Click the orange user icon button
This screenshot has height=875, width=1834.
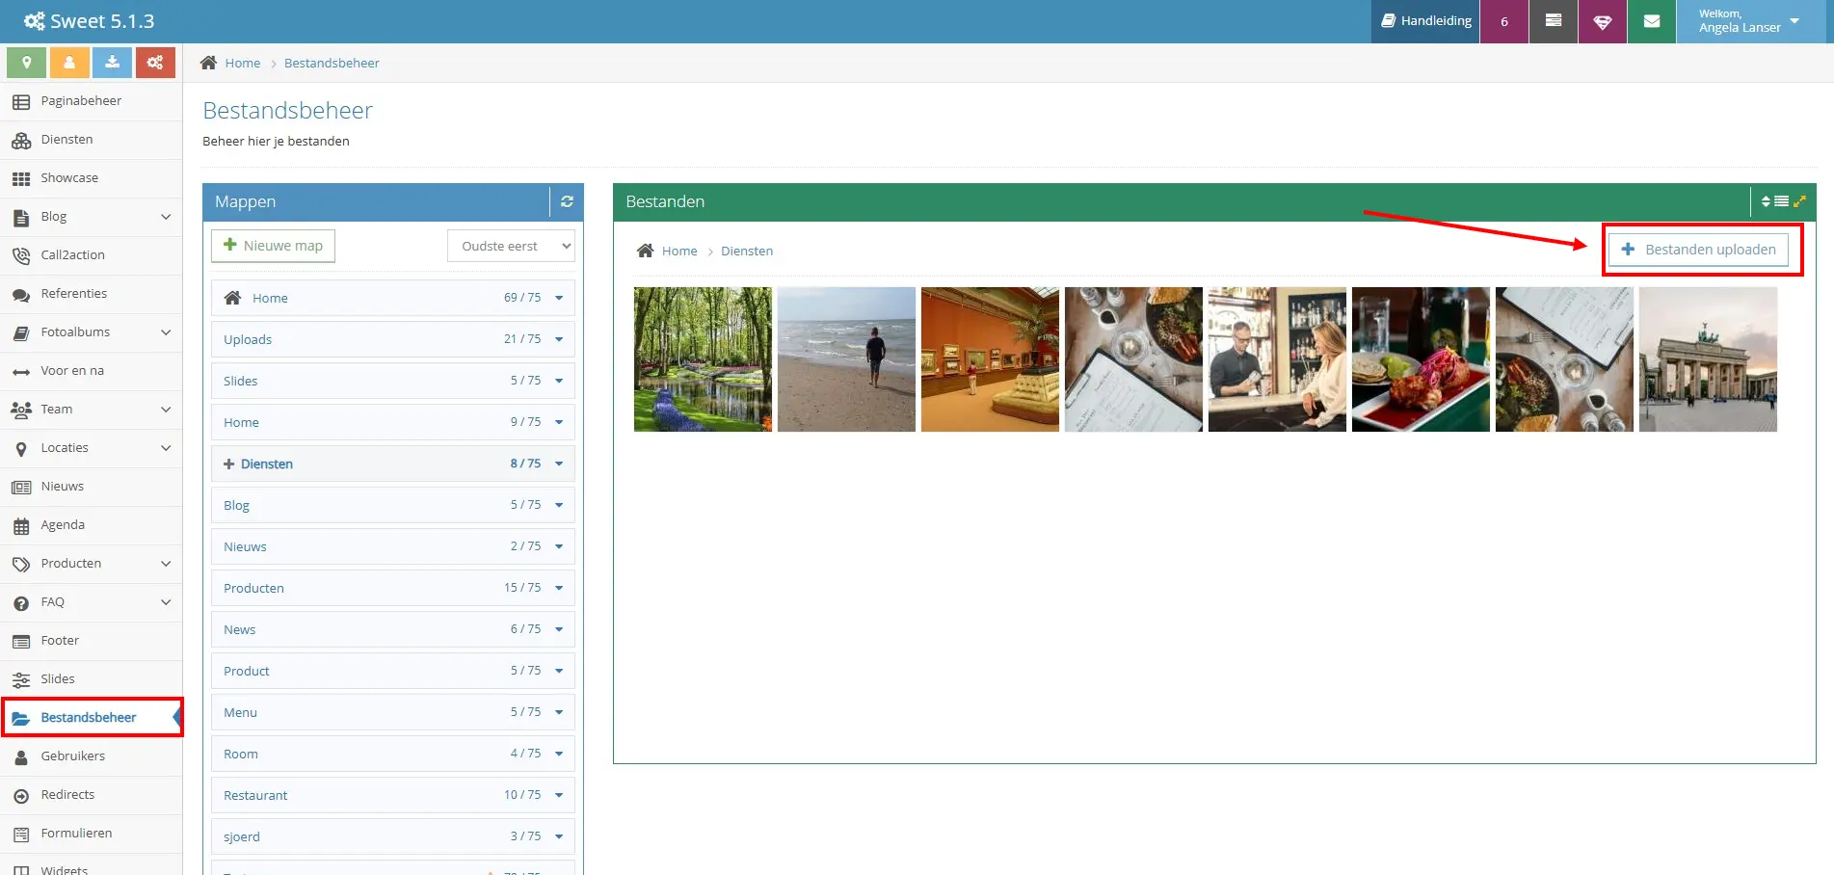click(x=69, y=63)
